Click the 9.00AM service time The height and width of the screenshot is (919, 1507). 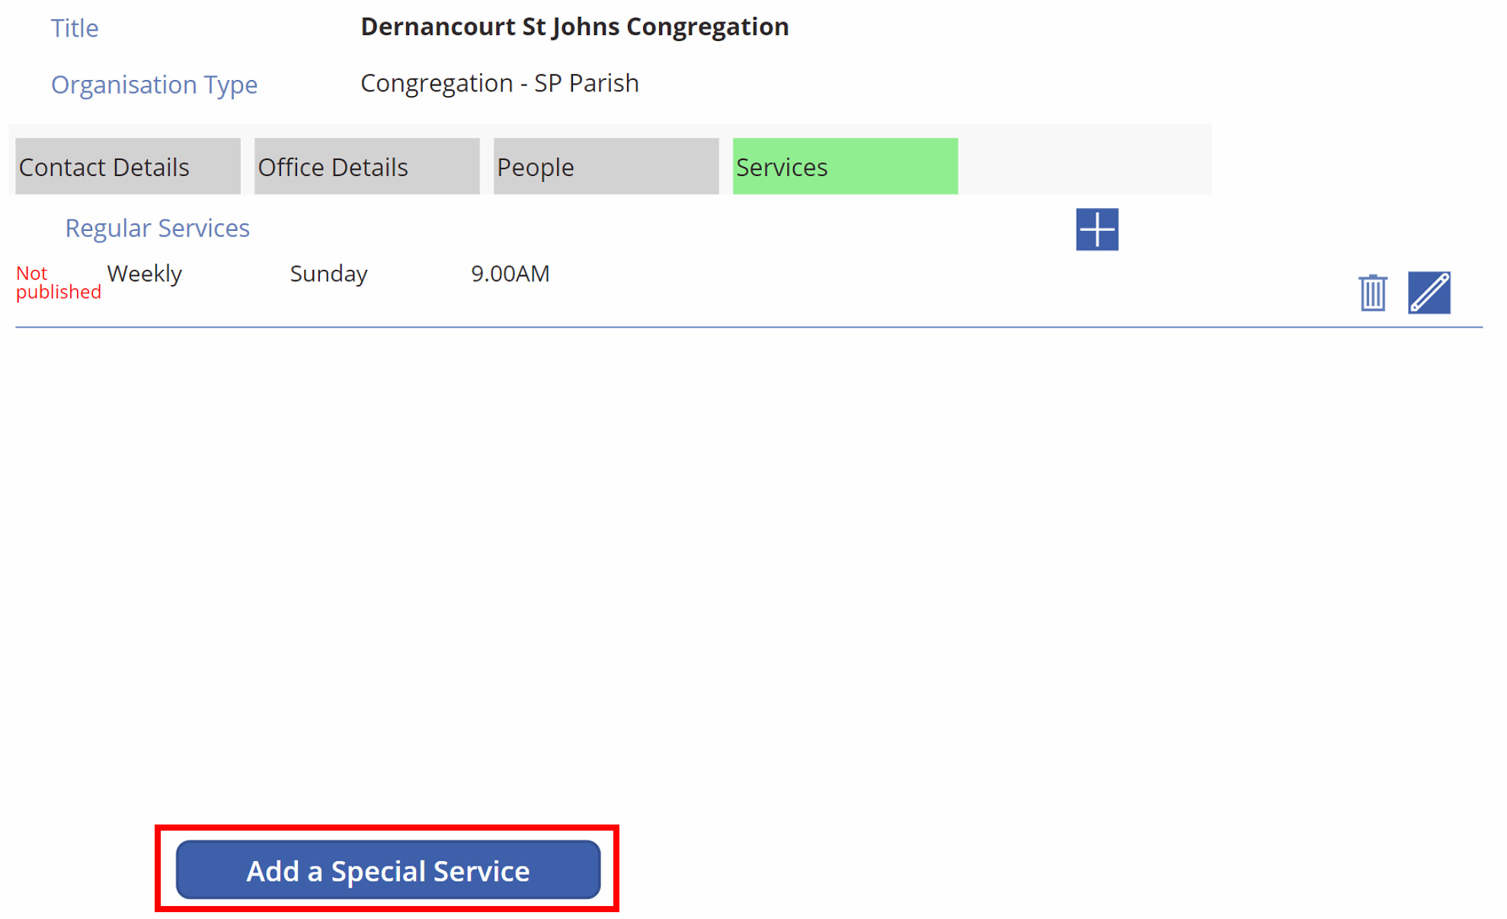[x=510, y=274]
